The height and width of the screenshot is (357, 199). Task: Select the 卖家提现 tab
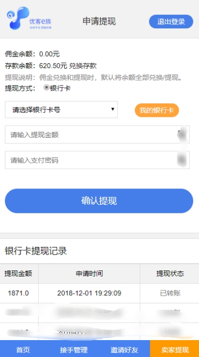(175, 349)
